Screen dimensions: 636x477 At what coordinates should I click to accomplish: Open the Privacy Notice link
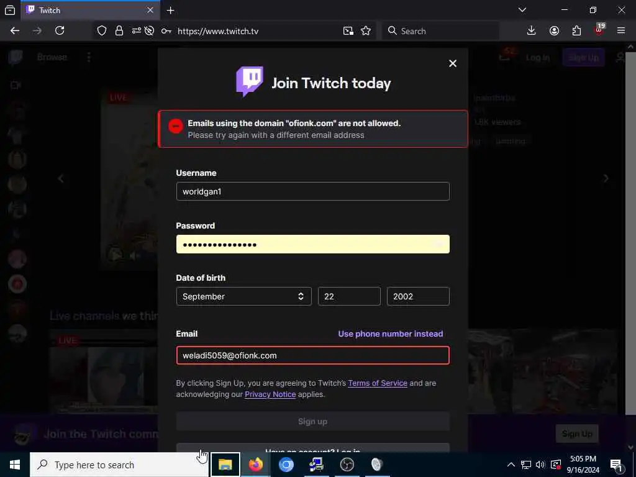[270, 394]
